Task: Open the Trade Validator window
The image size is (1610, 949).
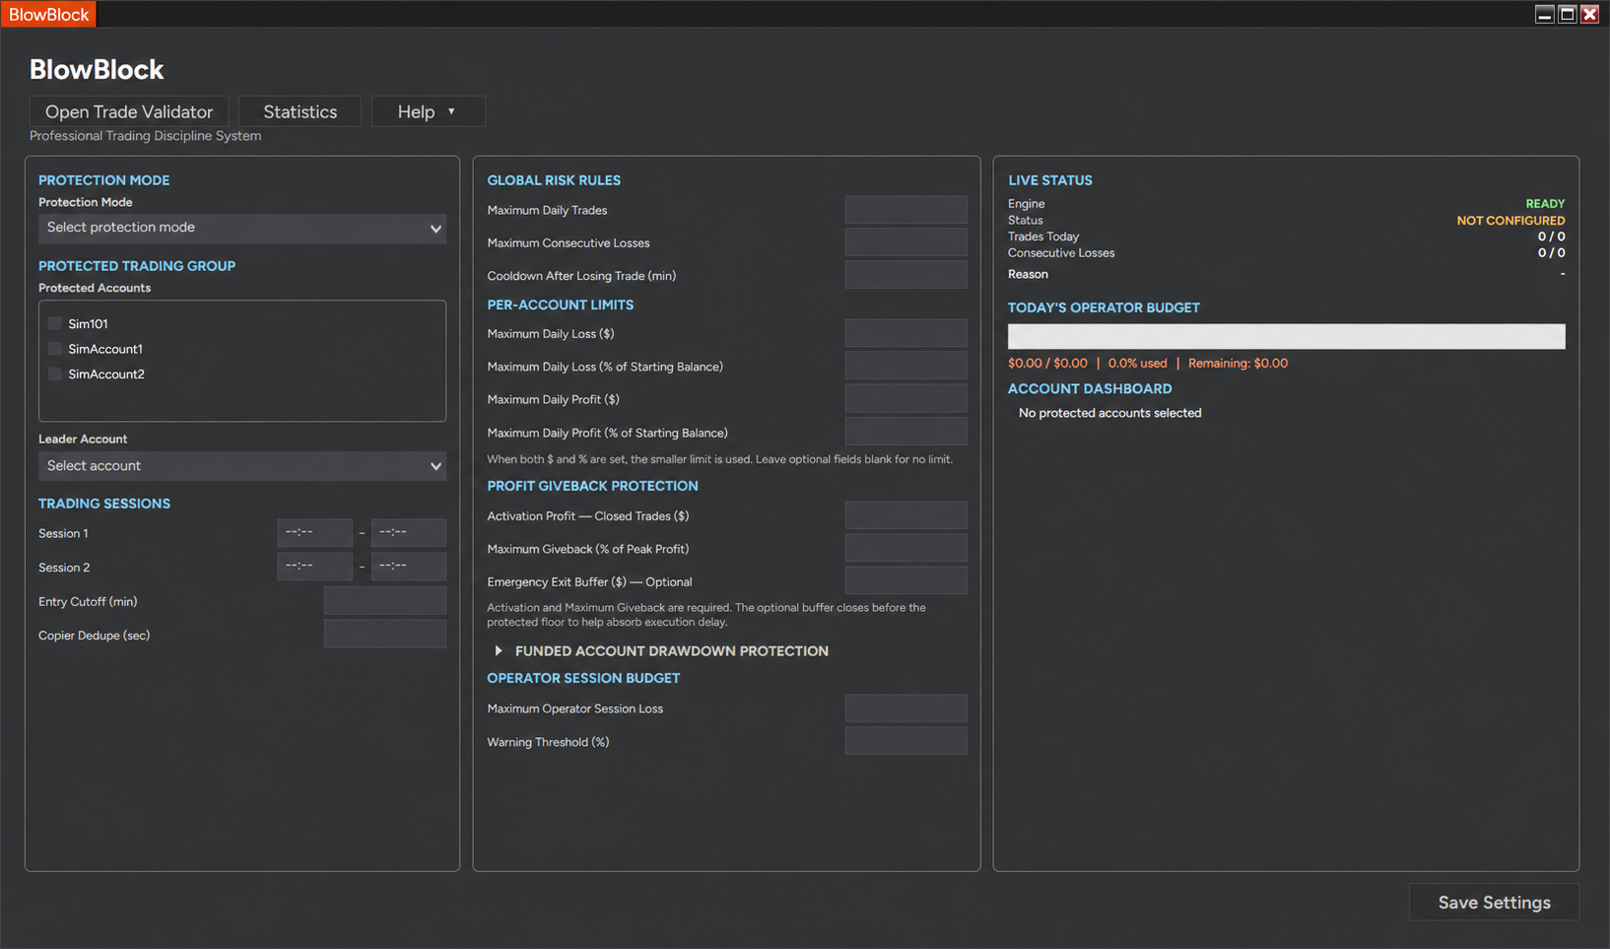Action: [x=129, y=111]
